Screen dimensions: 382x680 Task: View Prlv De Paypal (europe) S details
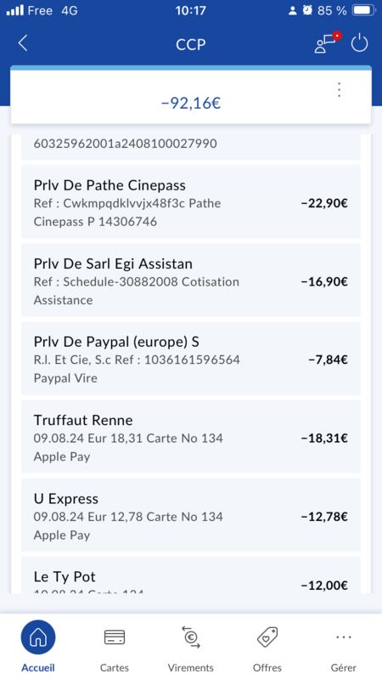click(191, 359)
